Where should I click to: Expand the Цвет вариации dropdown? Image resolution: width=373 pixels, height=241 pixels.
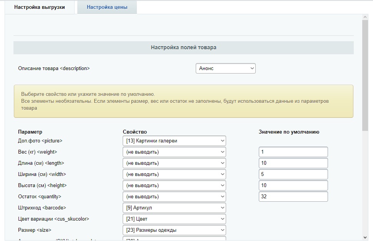[174, 219]
